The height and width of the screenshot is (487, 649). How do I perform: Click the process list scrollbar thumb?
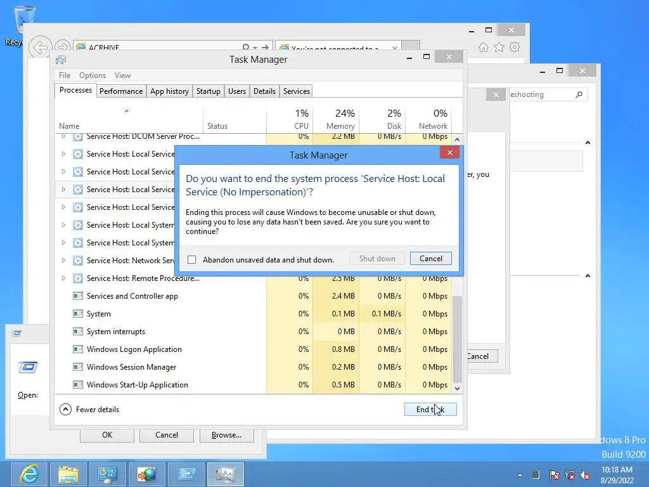point(457,340)
